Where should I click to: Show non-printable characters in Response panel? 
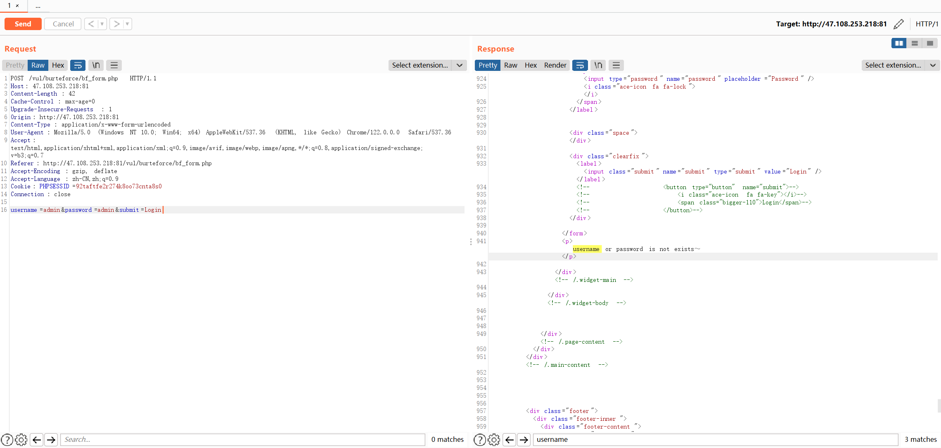(598, 65)
